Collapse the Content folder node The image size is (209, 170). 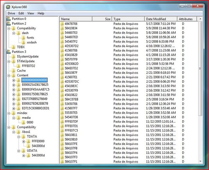coord(9,75)
